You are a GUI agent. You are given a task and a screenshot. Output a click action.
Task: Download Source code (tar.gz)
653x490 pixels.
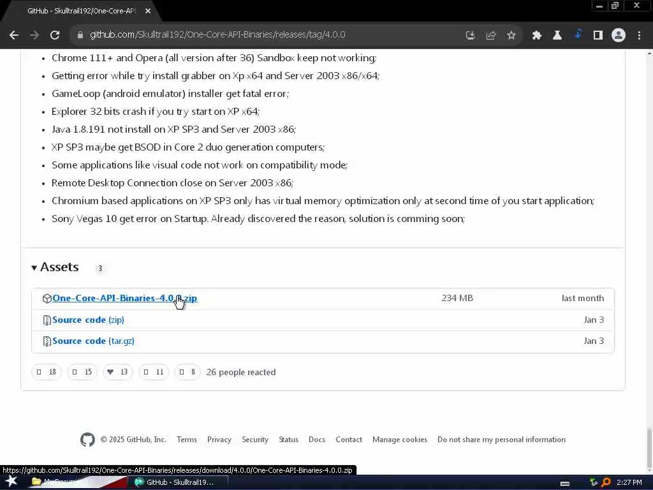click(x=93, y=341)
